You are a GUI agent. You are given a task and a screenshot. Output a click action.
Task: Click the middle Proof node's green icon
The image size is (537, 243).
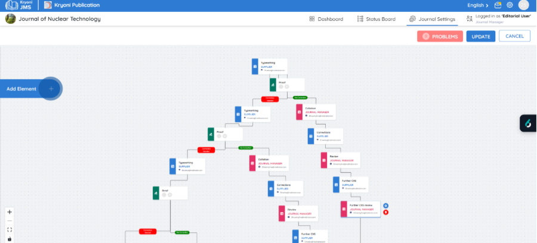[211, 135]
